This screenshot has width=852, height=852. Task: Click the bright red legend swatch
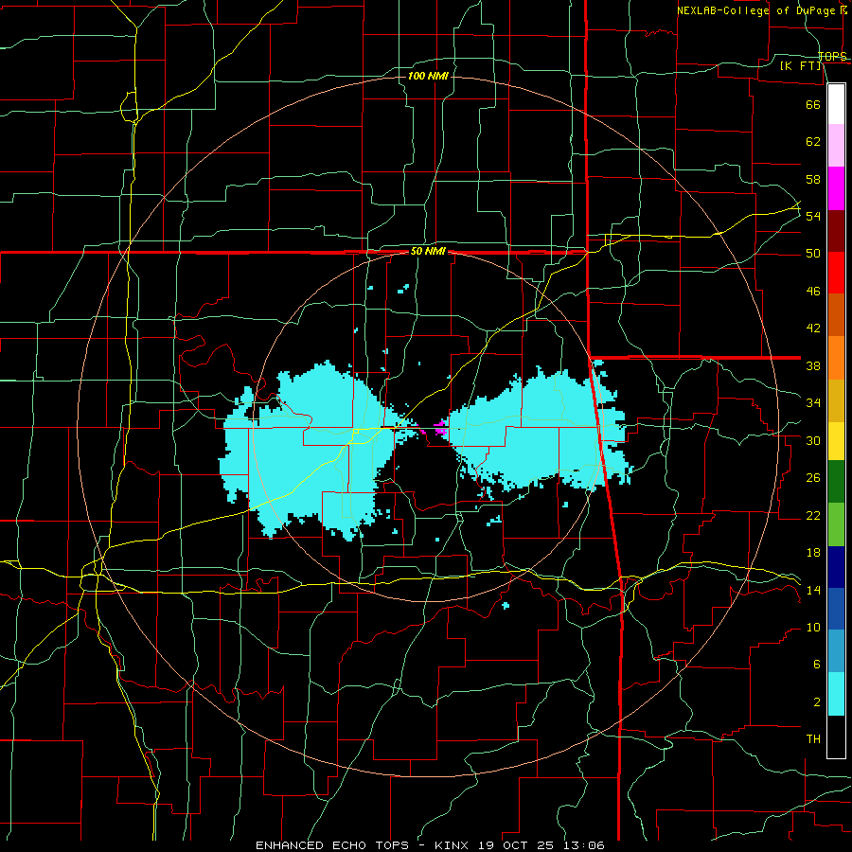(836, 273)
